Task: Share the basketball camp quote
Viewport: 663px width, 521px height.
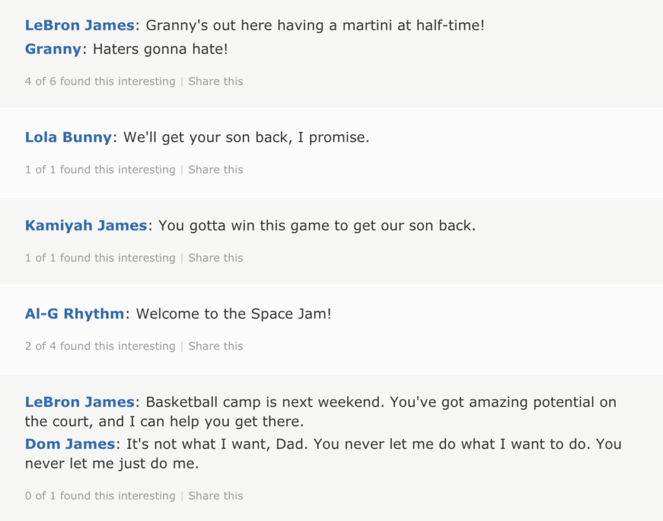Action: point(216,496)
